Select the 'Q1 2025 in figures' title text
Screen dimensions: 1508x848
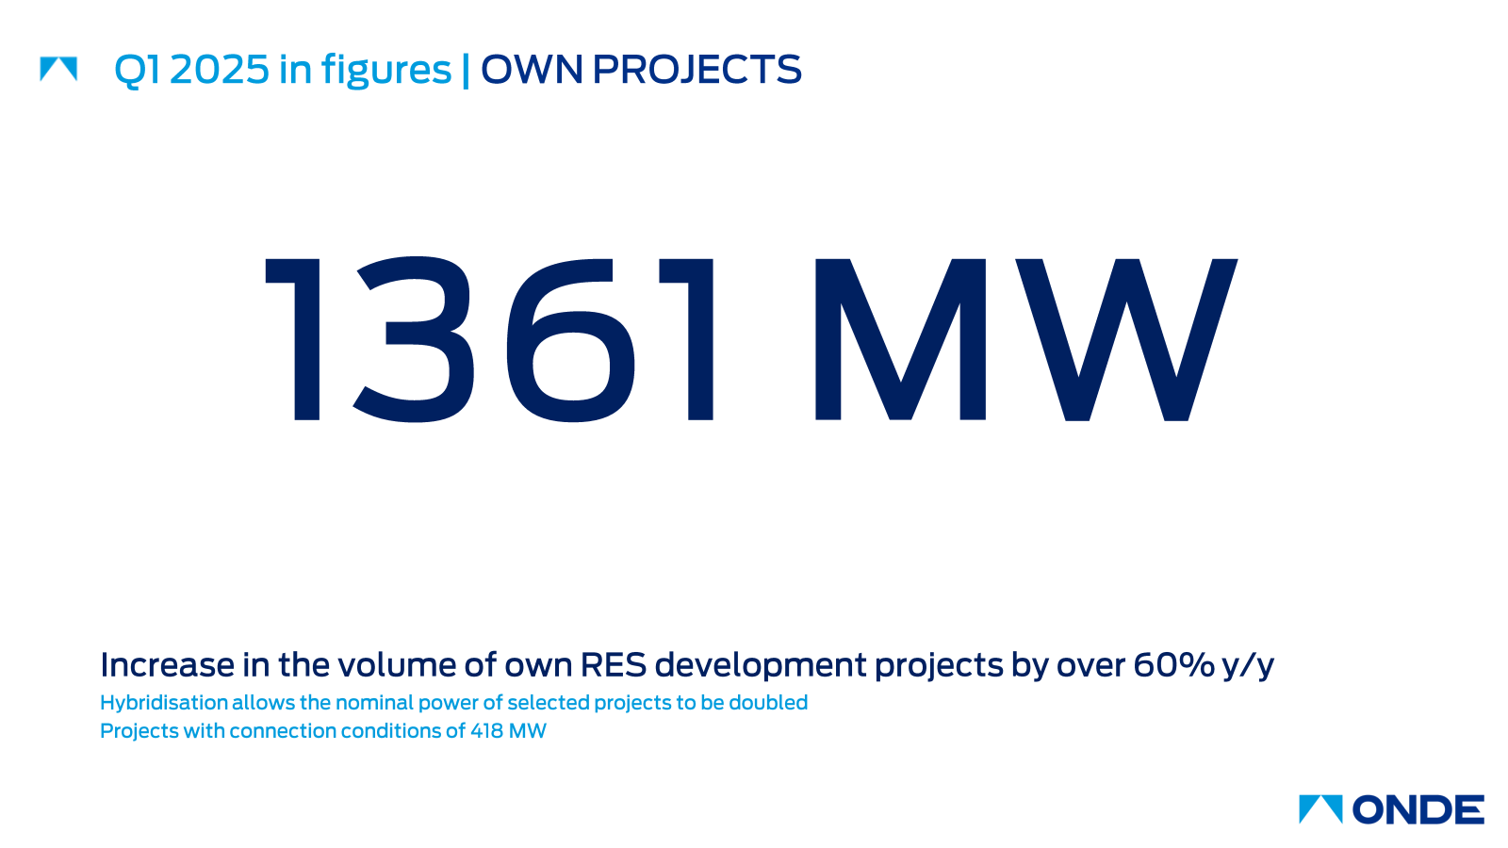pos(283,70)
